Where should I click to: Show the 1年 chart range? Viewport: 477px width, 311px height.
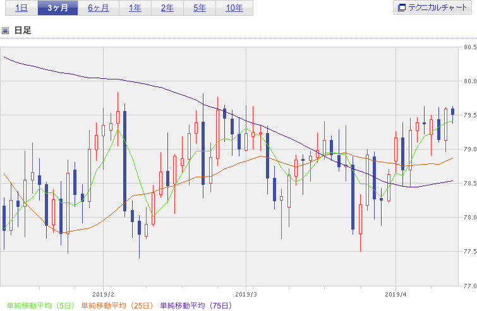(135, 8)
